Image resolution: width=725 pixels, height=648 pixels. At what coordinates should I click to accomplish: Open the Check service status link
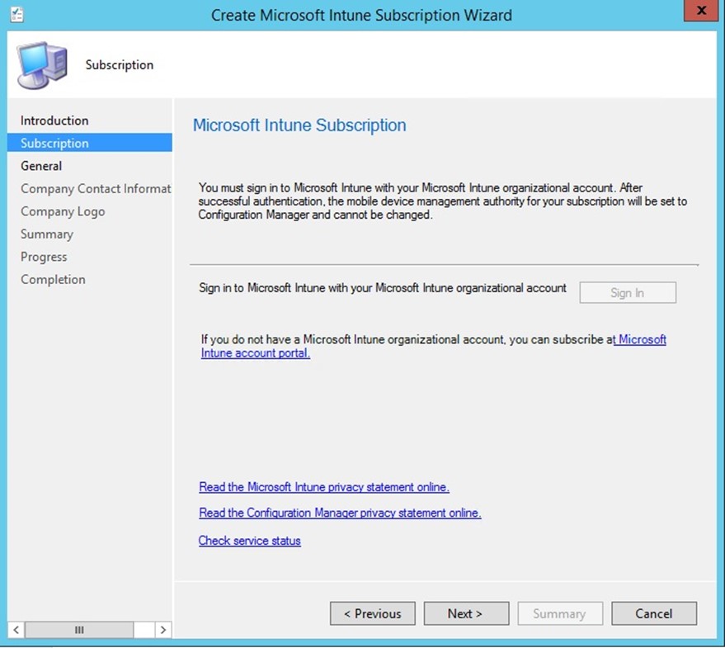[250, 541]
